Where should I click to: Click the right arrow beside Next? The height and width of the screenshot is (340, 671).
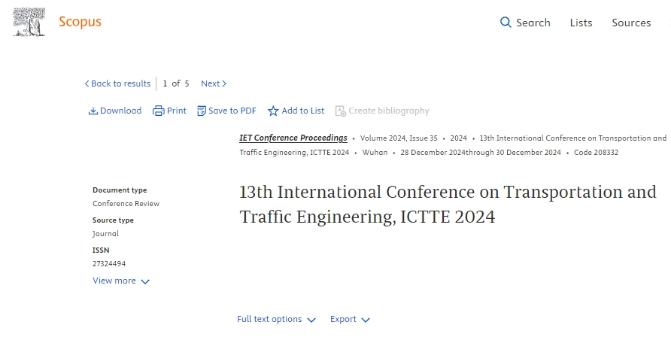(x=224, y=83)
